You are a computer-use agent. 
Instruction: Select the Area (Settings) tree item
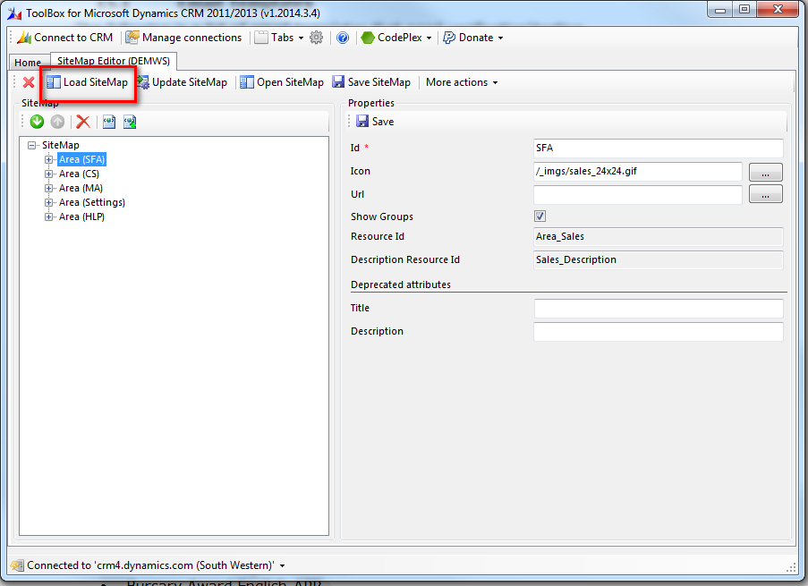pos(92,202)
